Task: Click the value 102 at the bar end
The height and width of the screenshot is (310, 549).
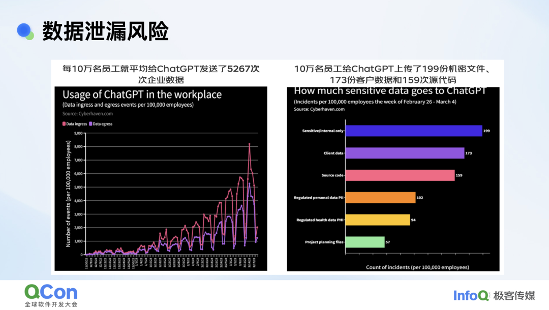Action: click(x=420, y=198)
